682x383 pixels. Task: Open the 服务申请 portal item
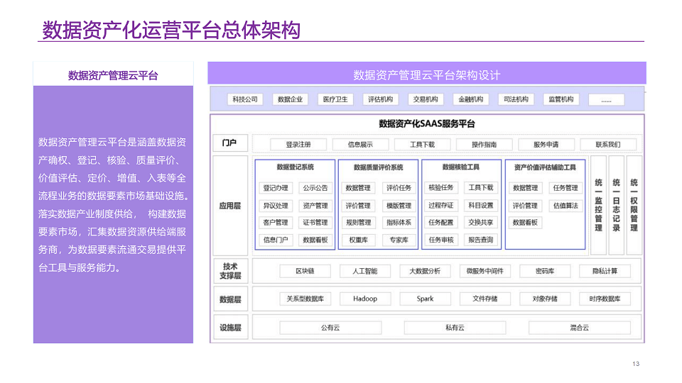(x=546, y=144)
